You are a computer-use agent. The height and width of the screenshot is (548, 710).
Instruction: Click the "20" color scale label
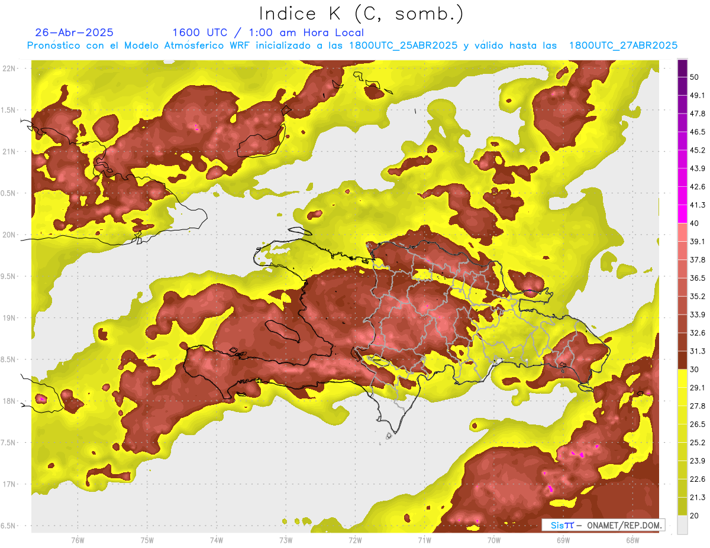[x=695, y=516]
